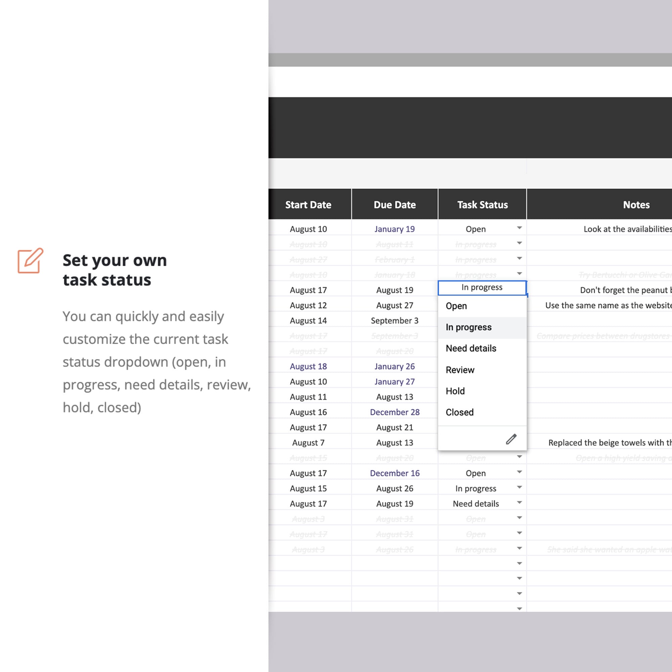Viewport: 672px width, 672px height.
Task: Click the December 16 due date link
Action: click(394, 473)
